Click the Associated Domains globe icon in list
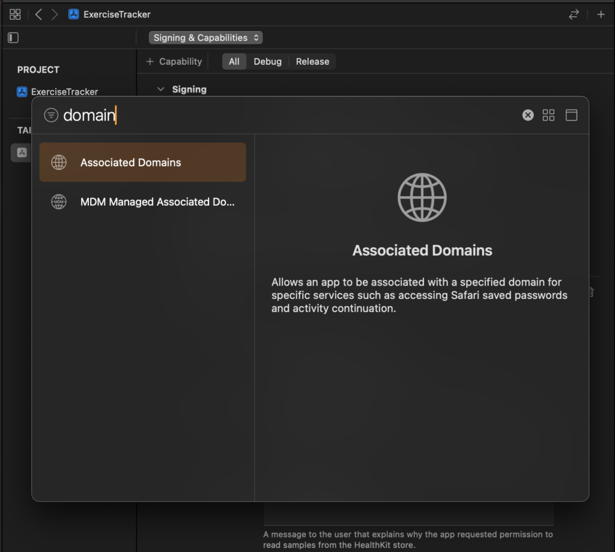The height and width of the screenshot is (552, 615). pos(59,162)
